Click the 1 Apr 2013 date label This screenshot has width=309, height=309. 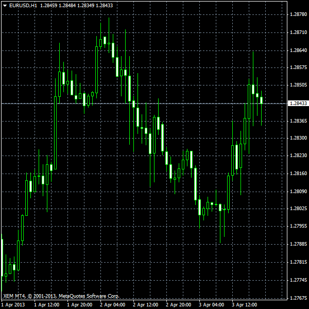coord(13,305)
